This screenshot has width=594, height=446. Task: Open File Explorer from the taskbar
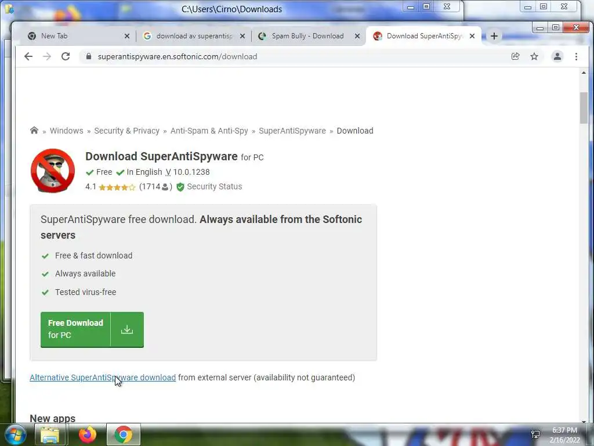50,434
